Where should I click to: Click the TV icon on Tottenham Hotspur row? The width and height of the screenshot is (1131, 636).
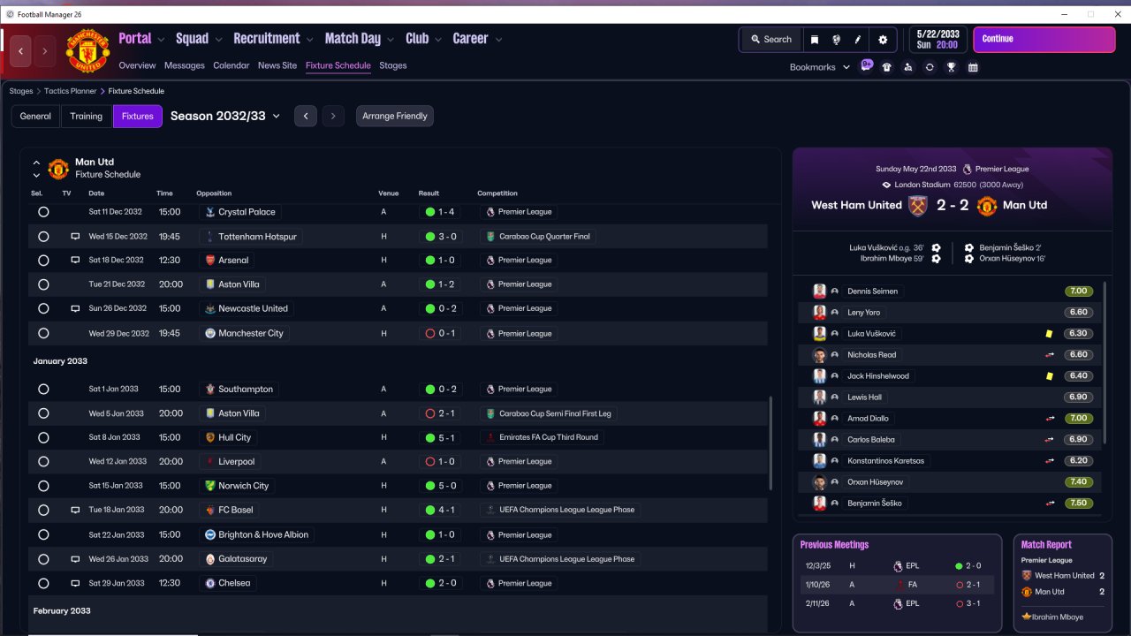pos(75,237)
